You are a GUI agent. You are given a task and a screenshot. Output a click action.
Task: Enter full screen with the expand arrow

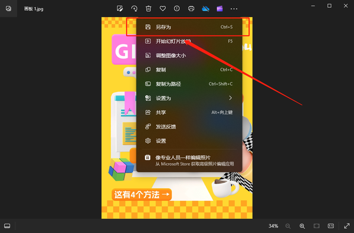click(347, 226)
